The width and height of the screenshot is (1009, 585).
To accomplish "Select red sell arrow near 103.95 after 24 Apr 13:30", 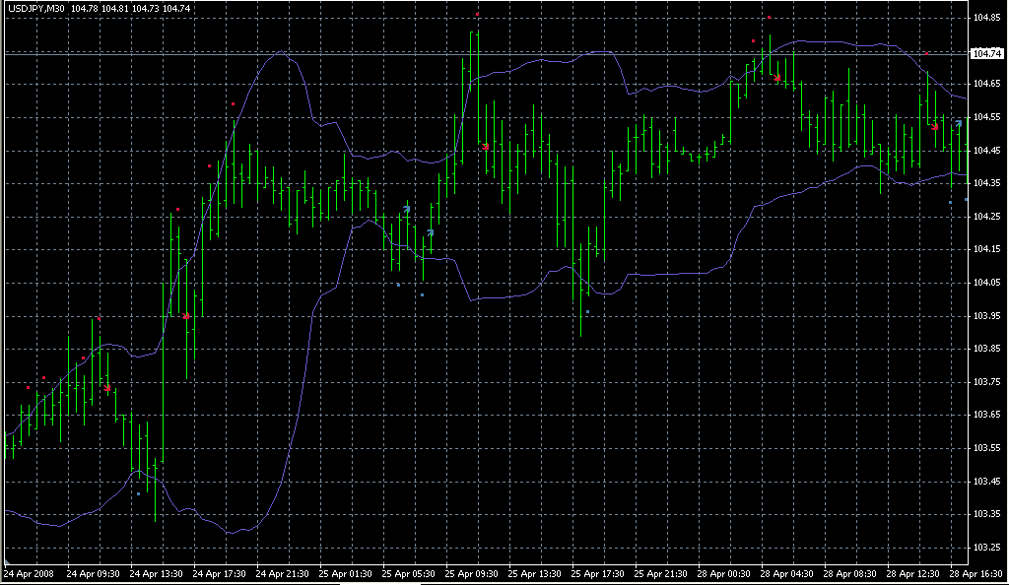I will [186, 315].
